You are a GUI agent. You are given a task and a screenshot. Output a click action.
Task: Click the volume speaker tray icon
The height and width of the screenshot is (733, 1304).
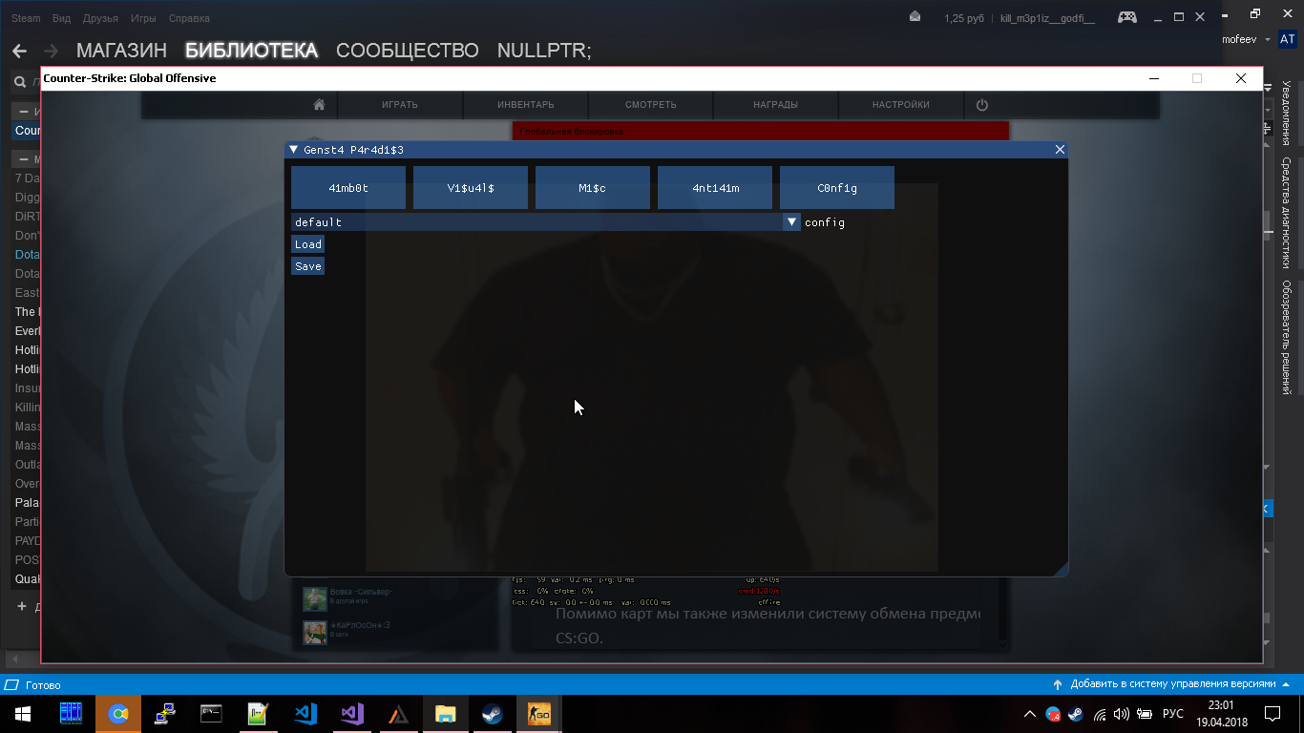point(1122,714)
